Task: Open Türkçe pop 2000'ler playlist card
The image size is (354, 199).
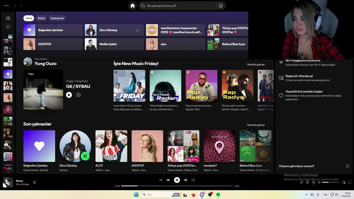Action: point(183,151)
